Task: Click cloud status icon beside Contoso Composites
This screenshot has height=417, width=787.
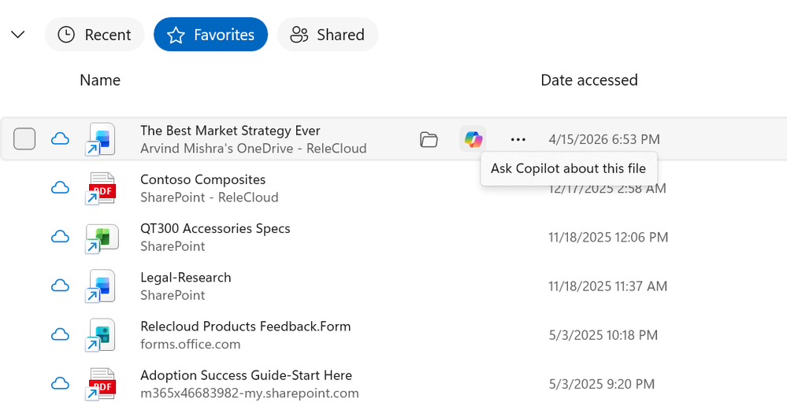Action: 60,188
